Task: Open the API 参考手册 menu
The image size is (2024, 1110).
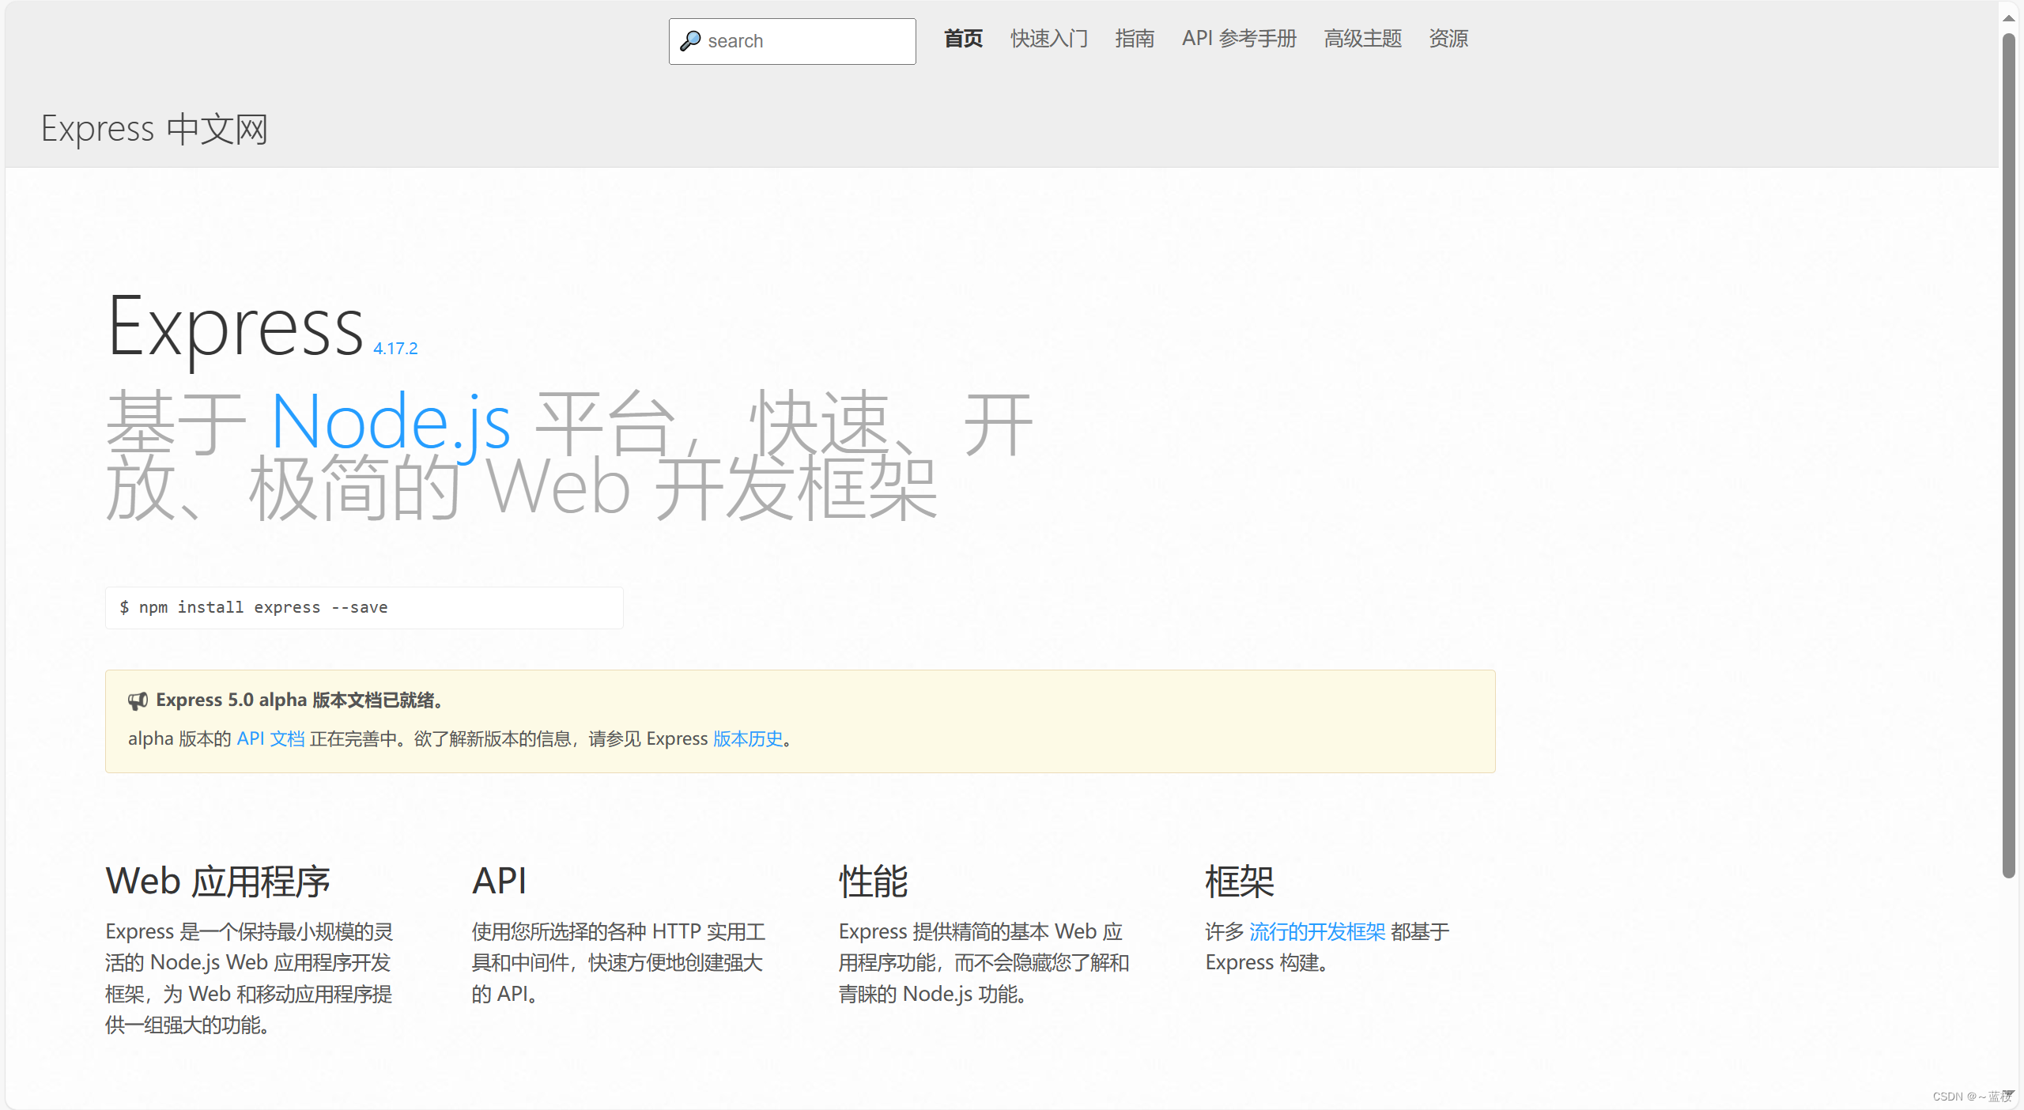Action: point(1239,39)
